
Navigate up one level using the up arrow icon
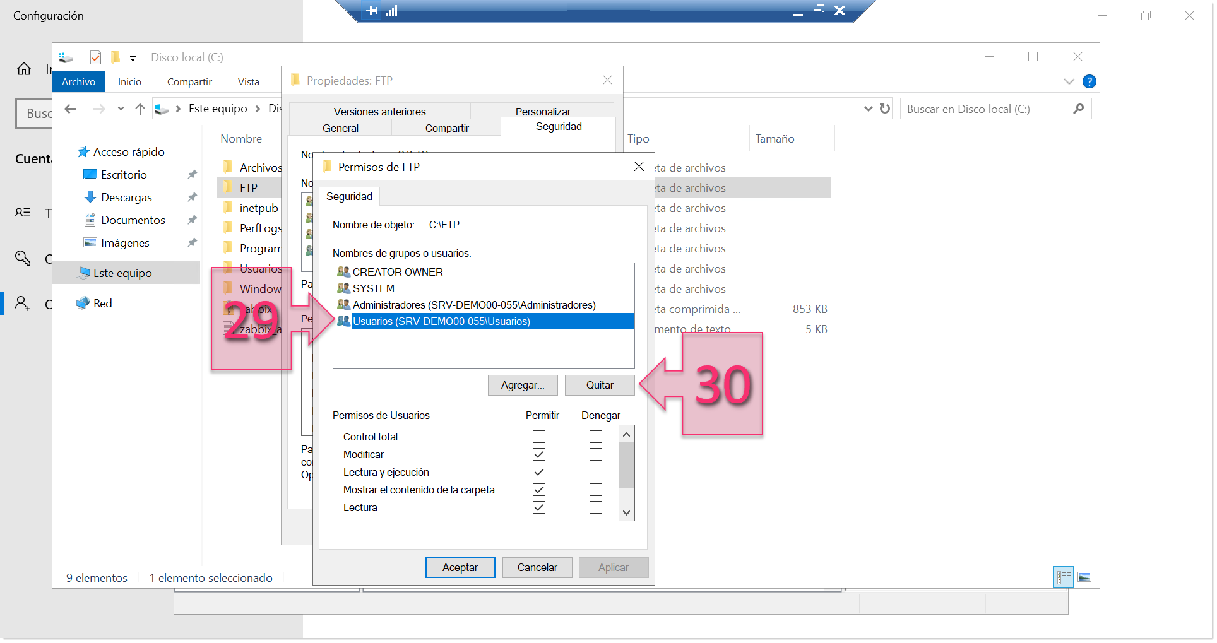tap(140, 109)
